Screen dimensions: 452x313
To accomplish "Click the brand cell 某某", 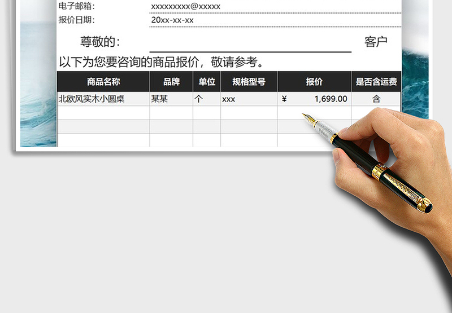I will (x=171, y=99).
